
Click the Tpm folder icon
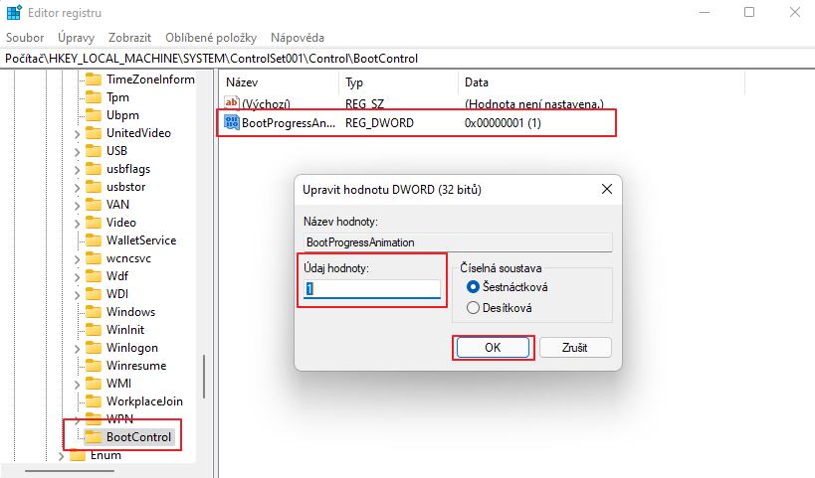(94, 97)
